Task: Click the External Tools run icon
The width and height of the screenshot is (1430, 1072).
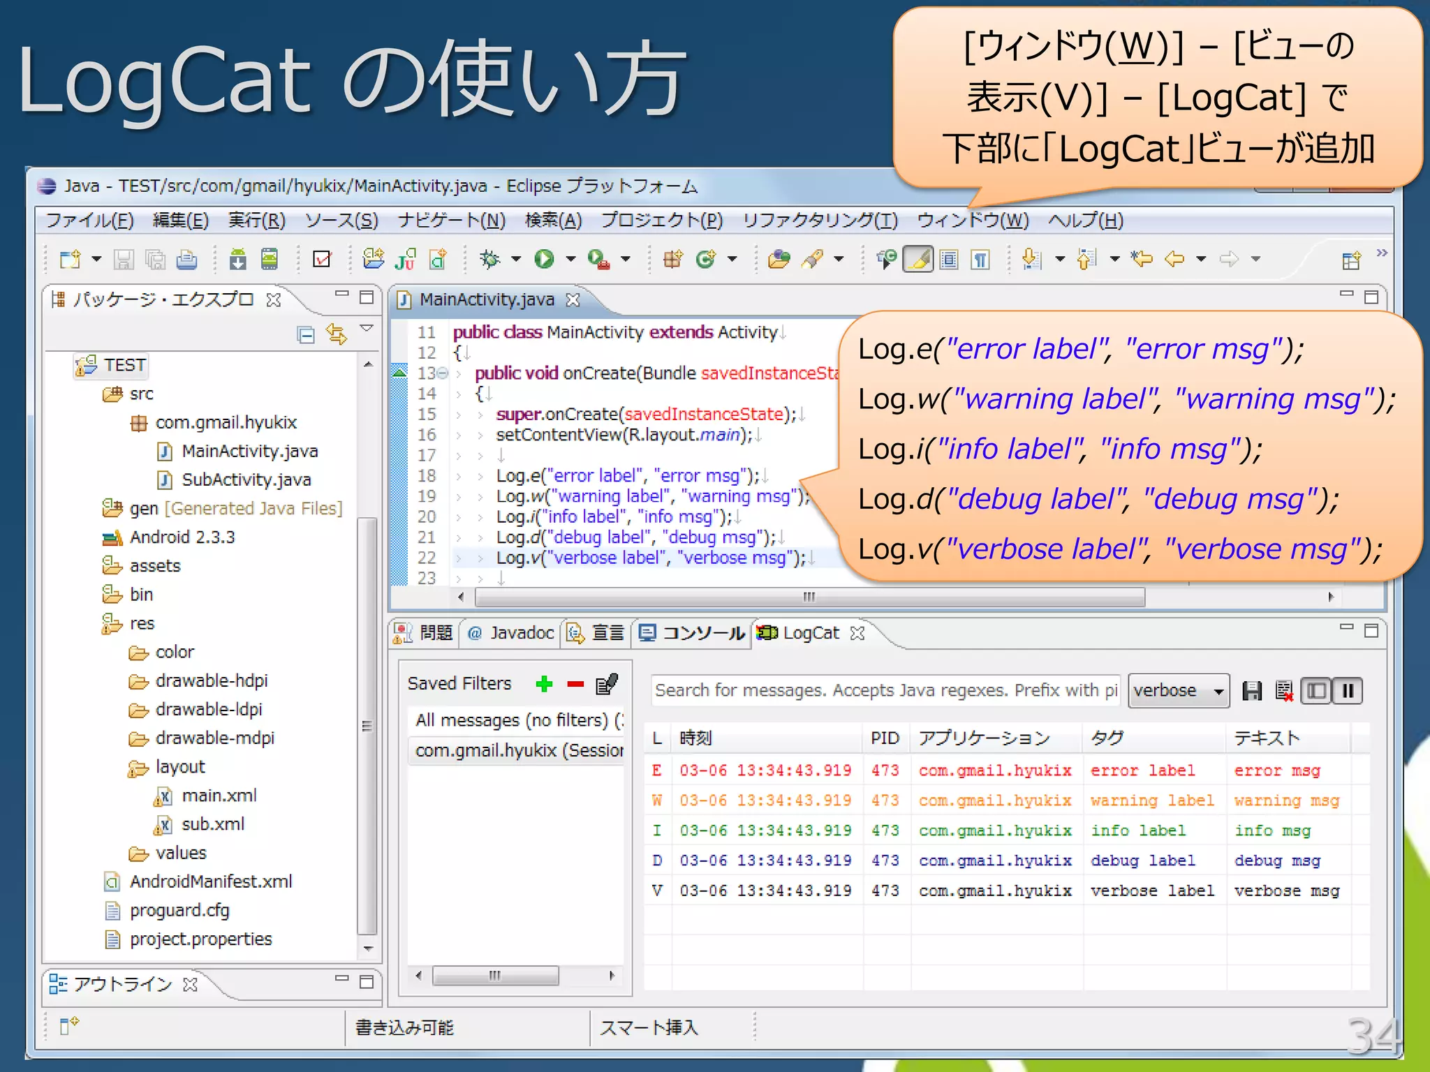Action: [x=598, y=260]
